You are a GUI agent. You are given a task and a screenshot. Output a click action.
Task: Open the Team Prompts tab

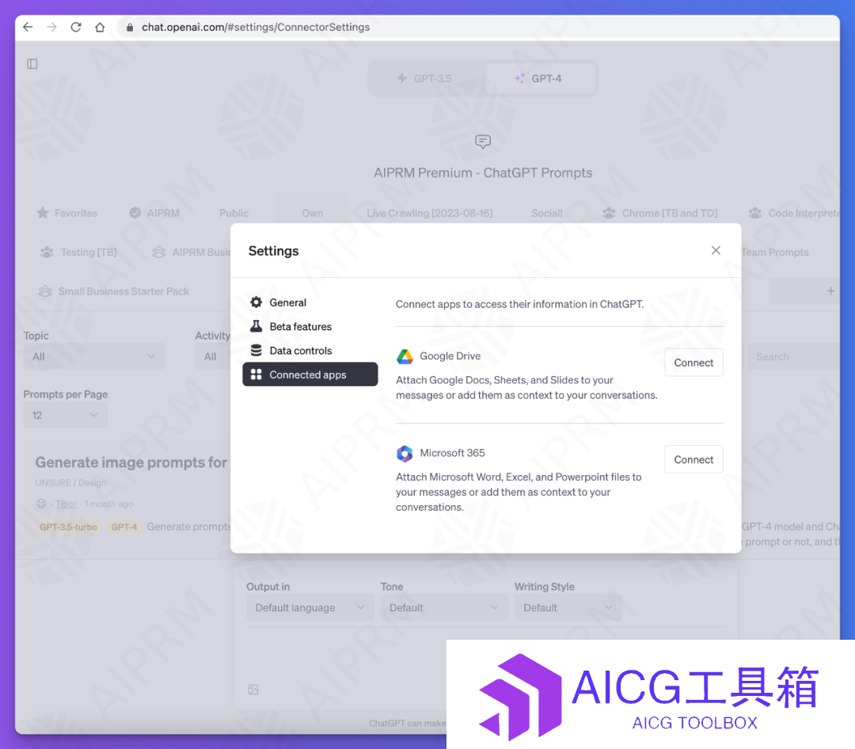(775, 253)
